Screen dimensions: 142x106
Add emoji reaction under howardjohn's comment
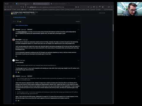point(16,56)
